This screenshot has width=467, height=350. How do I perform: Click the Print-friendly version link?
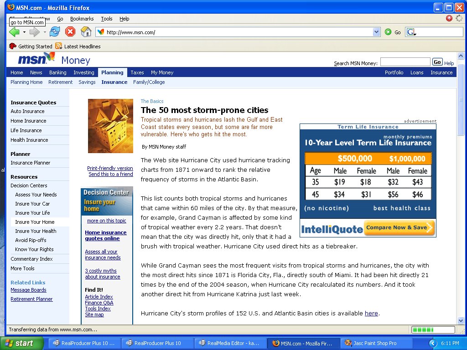(110, 168)
